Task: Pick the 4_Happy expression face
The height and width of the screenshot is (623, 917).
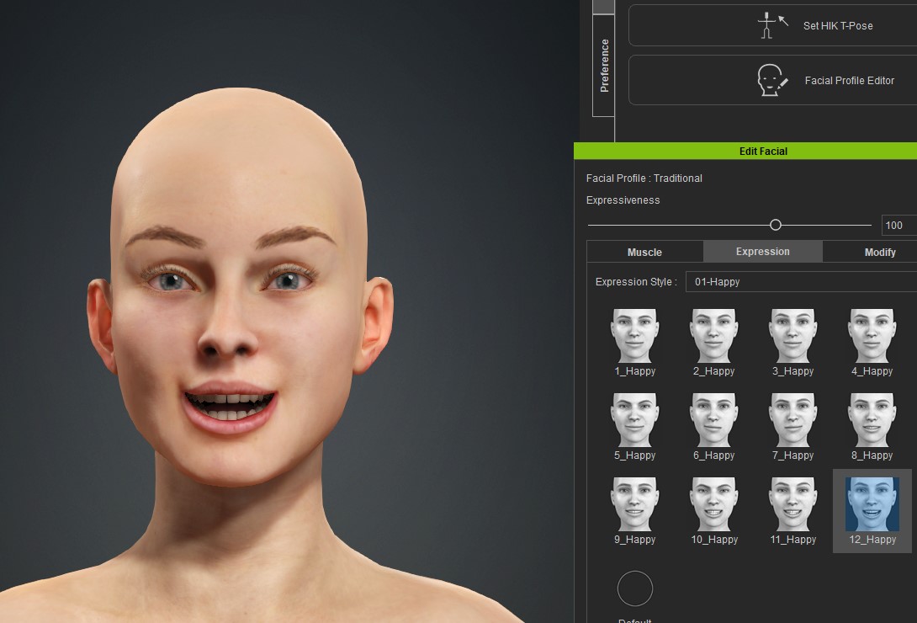Action: [x=872, y=336]
